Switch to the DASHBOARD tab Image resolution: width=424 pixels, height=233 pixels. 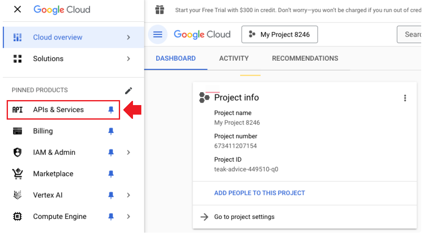(176, 59)
